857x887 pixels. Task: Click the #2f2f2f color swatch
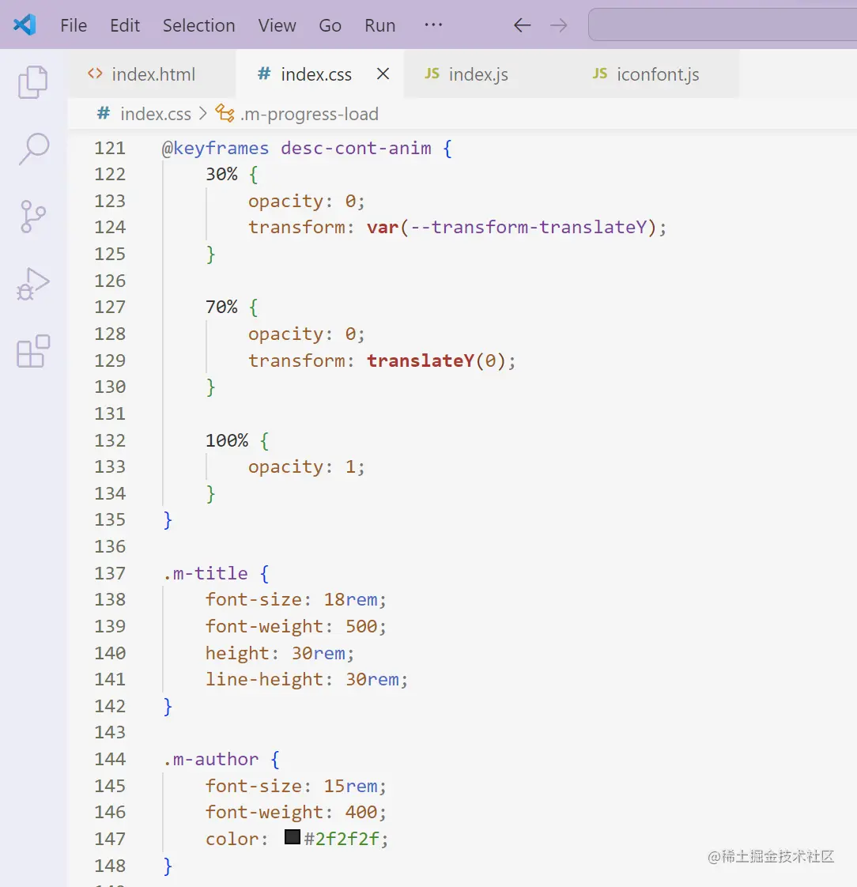point(292,837)
